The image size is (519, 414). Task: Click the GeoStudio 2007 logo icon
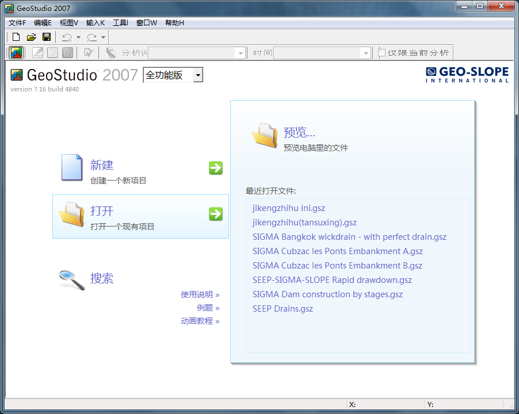(17, 75)
